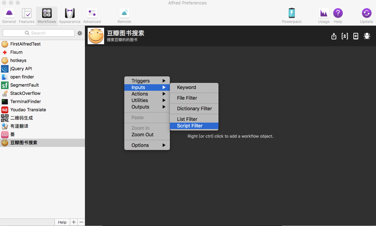Click the add workflow object plus icon
This screenshot has height=226, width=376.
(356, 36)
